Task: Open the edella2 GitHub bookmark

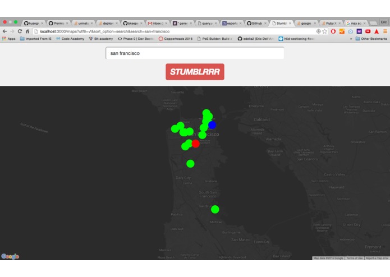Action: (x=255, y=39)
